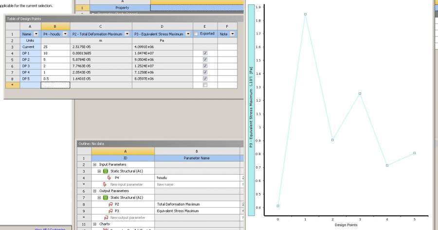438x230 pixels.
Task: Click the P2 output parameter icon
Action: [x=110, y=204]
